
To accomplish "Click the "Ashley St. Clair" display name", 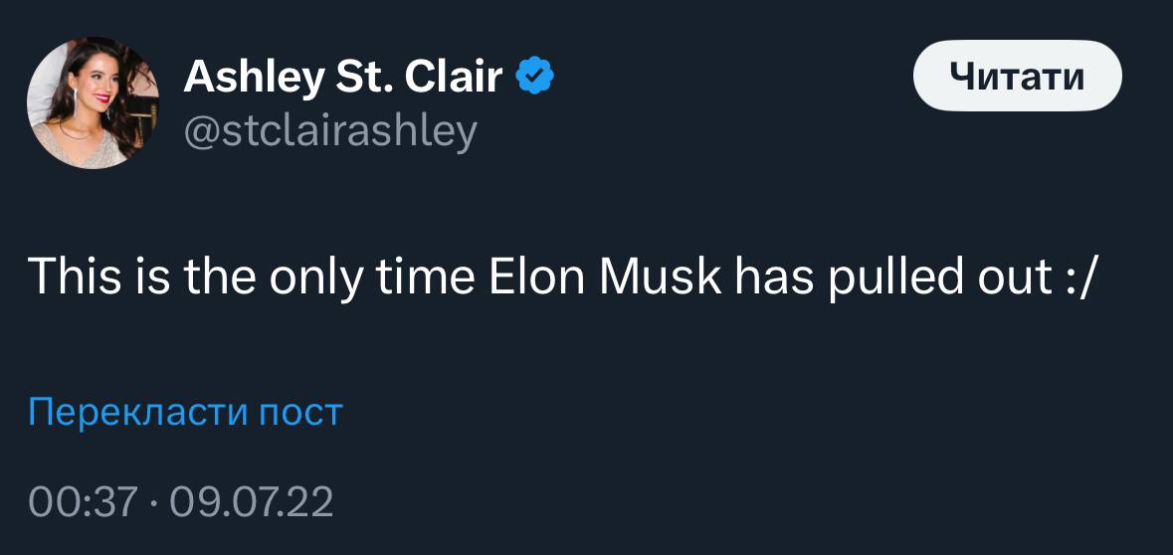I will pyautogui.click(x=343, y=77).
